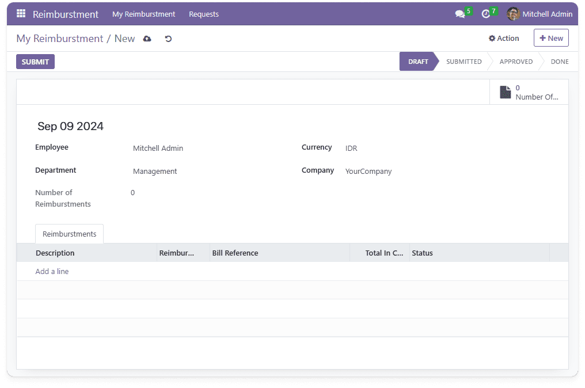The height and width of the screenshot is (388, 585).
Task: Open the activities clock icon
Action: pyautogui.click(x=486, y=14)
